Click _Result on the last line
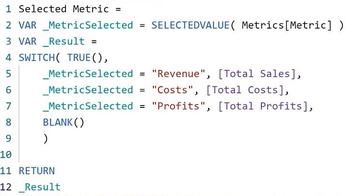Viewport: 358px width, 196px height. coord(40,187)
